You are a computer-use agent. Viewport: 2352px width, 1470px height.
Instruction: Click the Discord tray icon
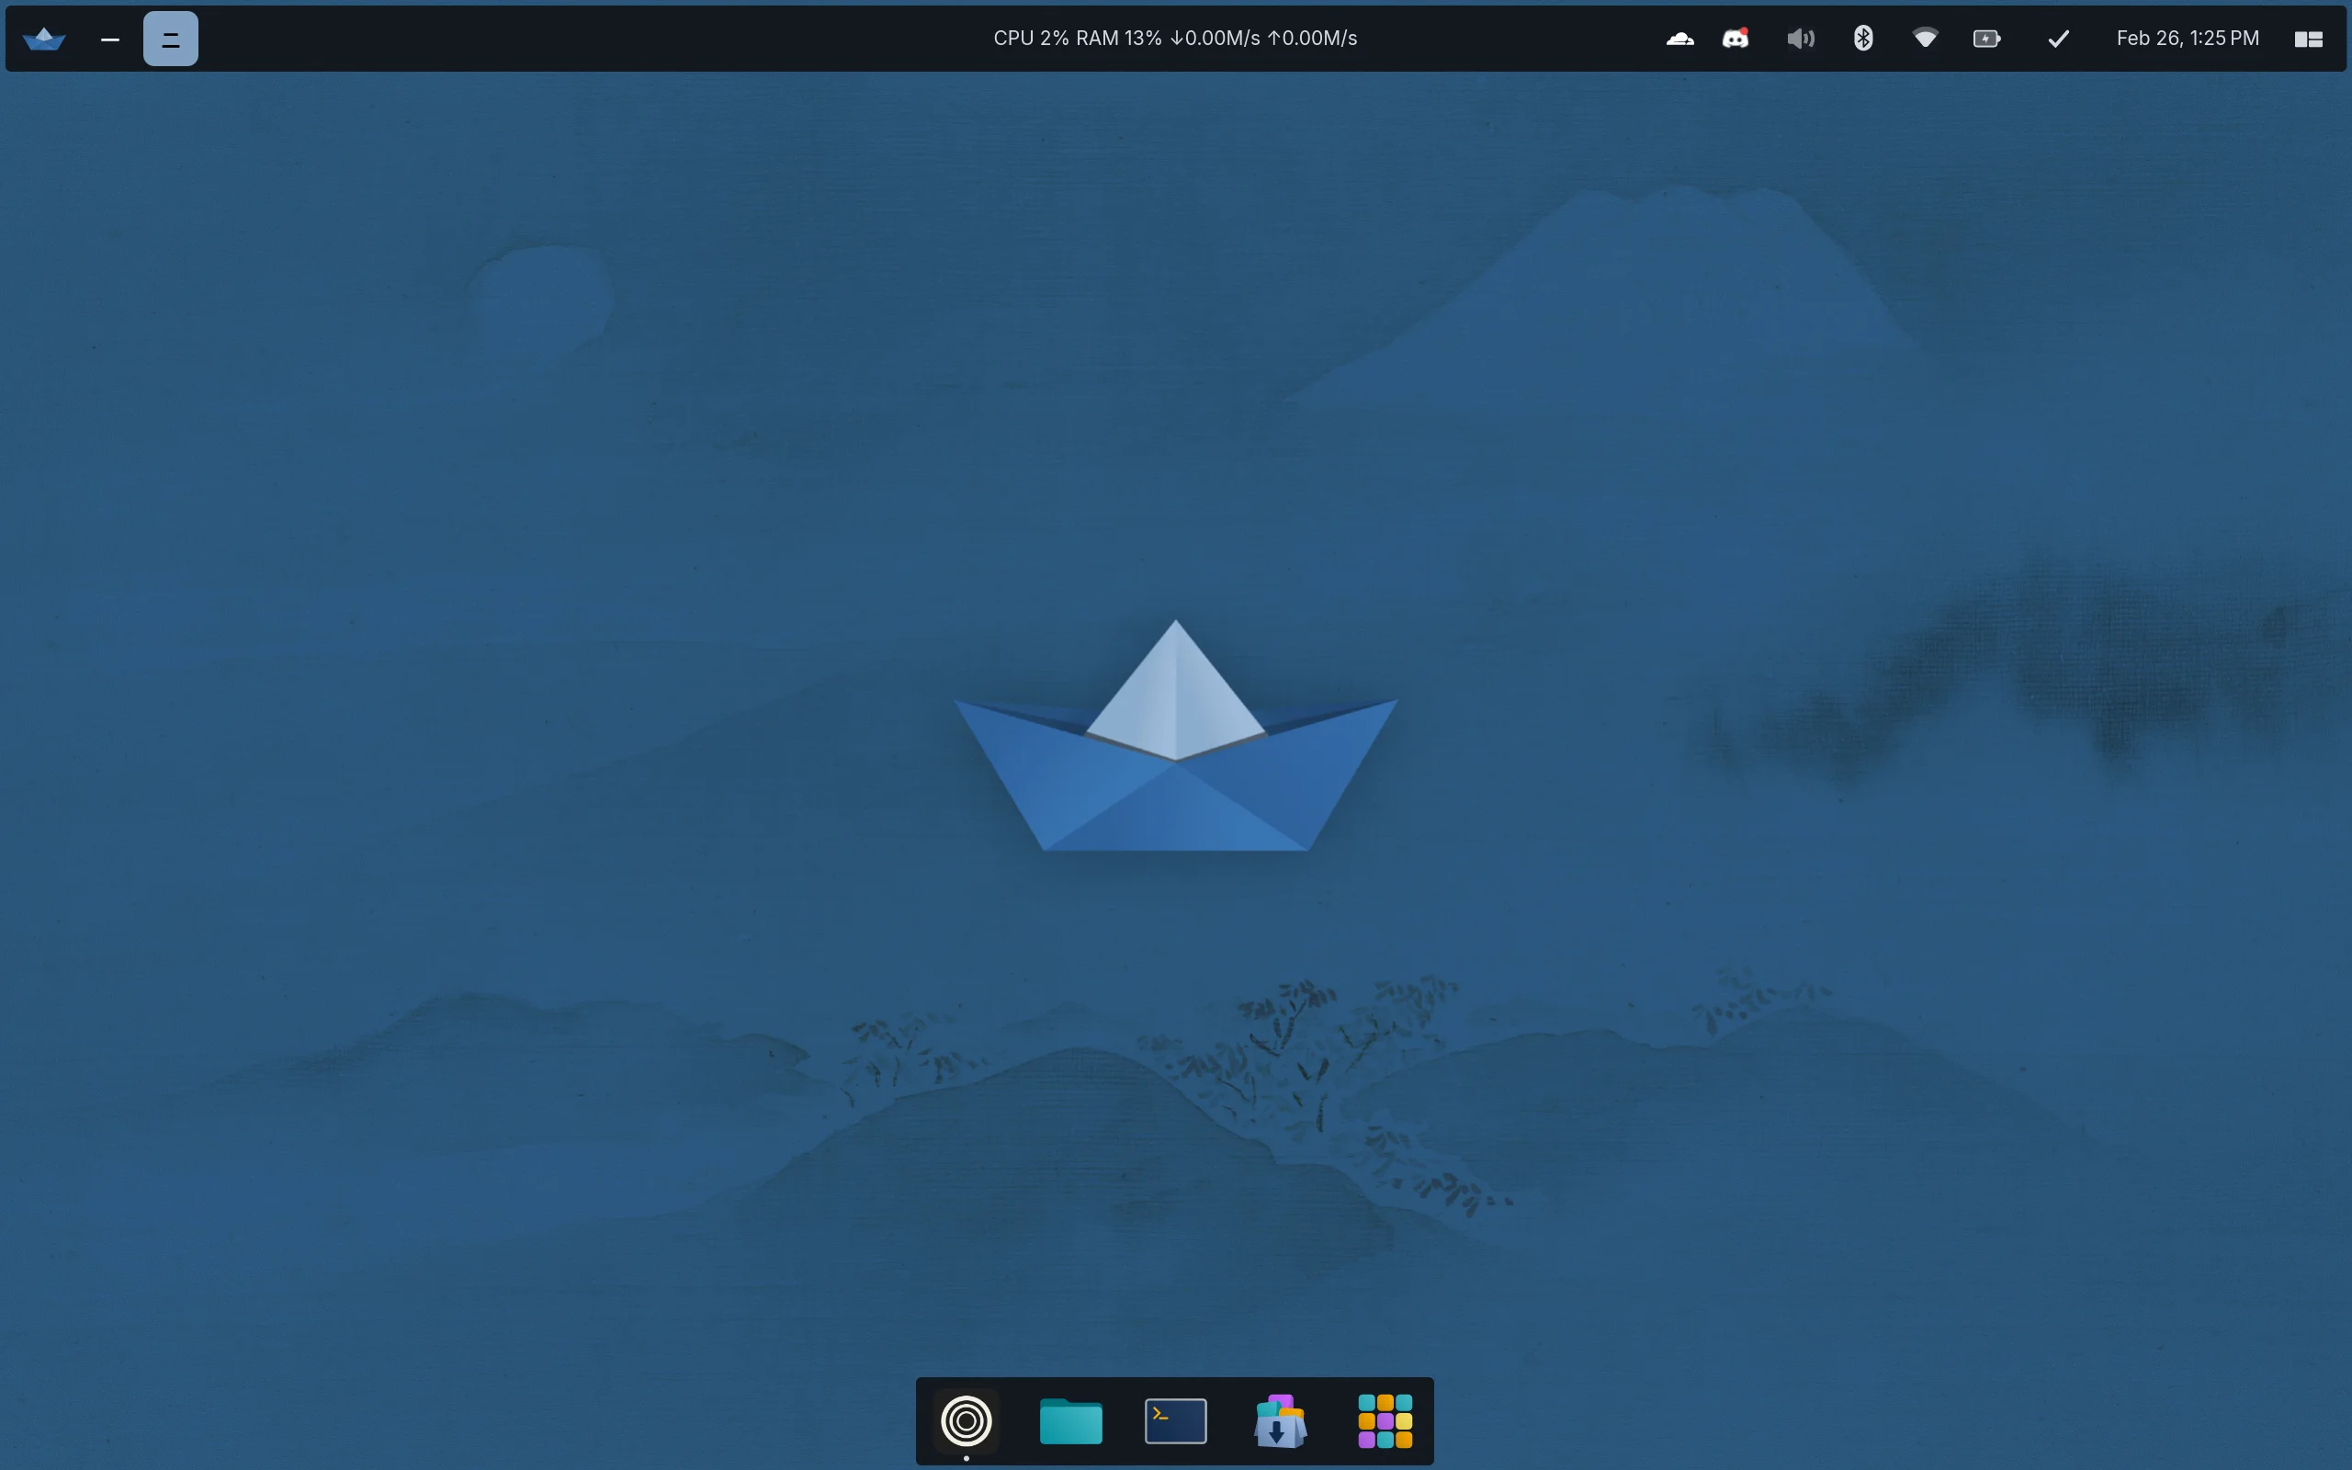pyautogui.click(x=1736, y=39)
